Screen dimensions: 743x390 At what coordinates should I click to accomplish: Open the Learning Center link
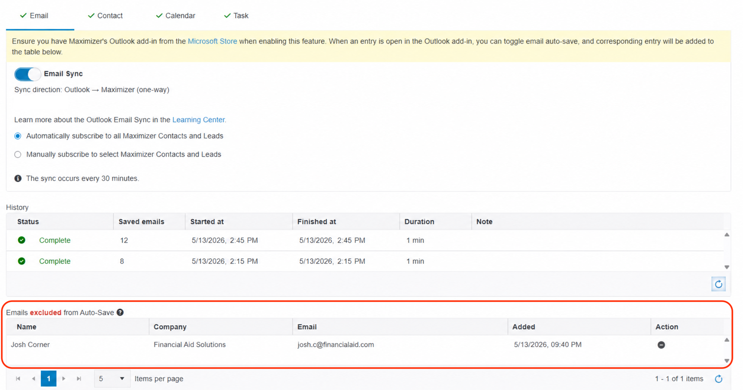click(x=199, y=120)
